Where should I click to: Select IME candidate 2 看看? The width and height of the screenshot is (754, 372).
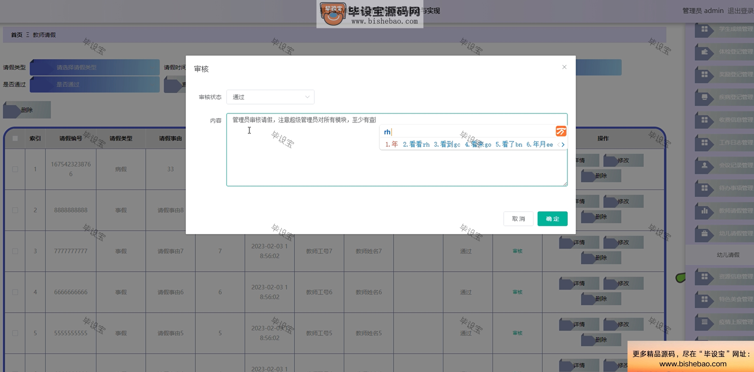[416, 144]
